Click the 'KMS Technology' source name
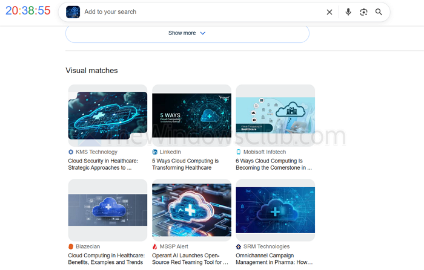Viewport: 424px width, 270px height. (x=96, y=152)
